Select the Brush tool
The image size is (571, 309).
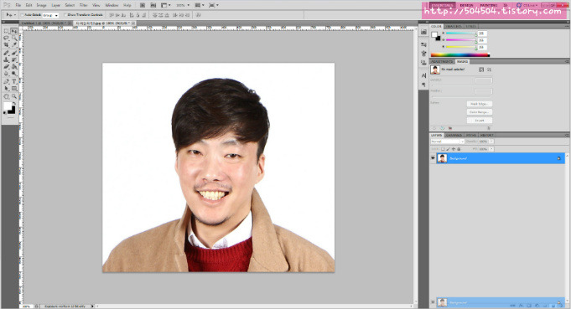[x=14, y=53]
